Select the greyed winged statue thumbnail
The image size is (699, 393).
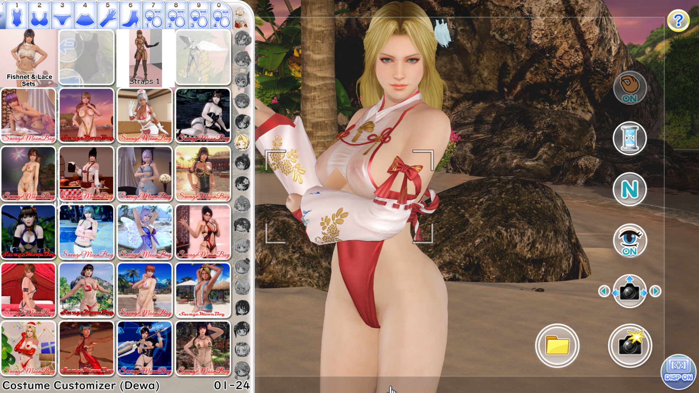coord(203,57)
